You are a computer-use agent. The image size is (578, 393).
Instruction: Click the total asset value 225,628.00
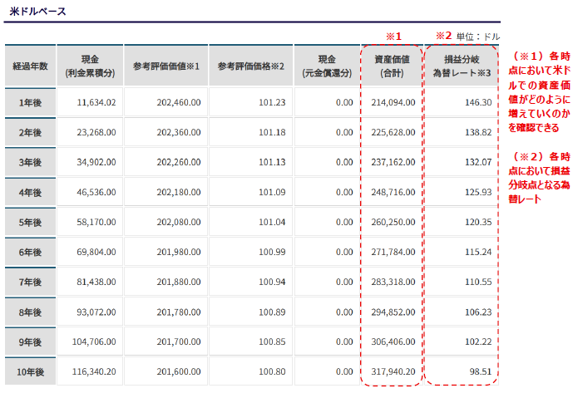(x=393, y=132)
